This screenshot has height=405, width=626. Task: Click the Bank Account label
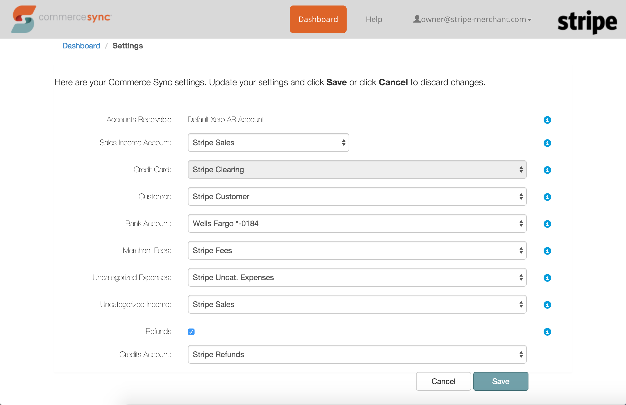pyautogui.click(x=148, y=223)
